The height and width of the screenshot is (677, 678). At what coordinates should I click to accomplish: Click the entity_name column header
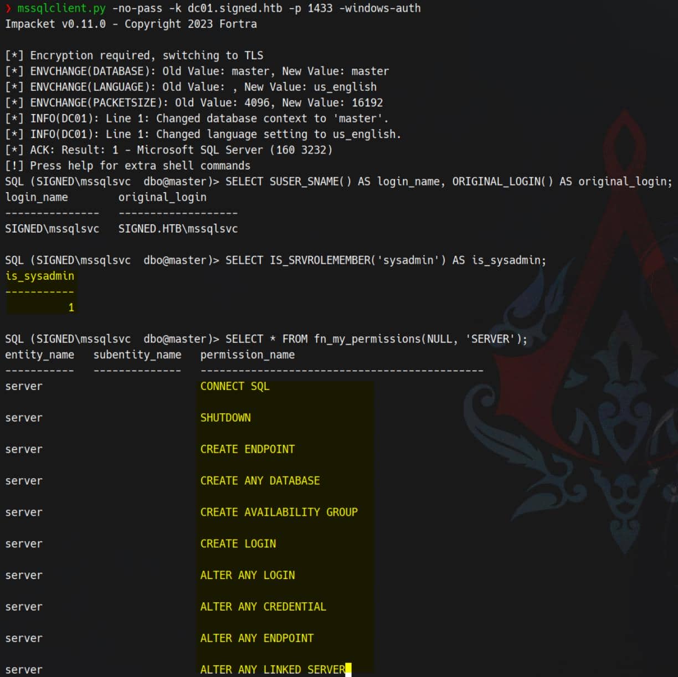click(x=40, y=355)
